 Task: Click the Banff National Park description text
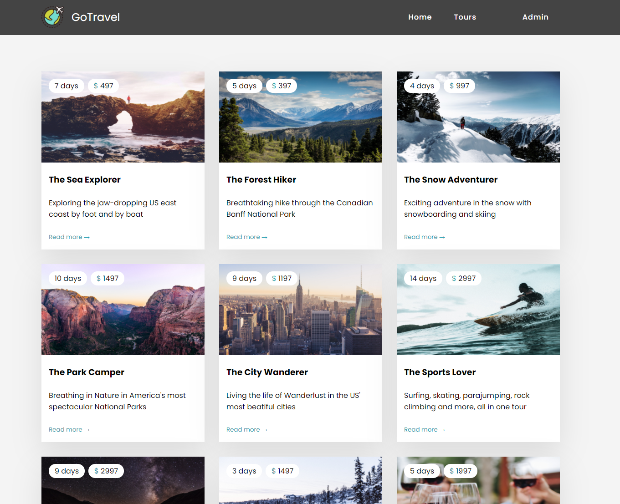300,209
